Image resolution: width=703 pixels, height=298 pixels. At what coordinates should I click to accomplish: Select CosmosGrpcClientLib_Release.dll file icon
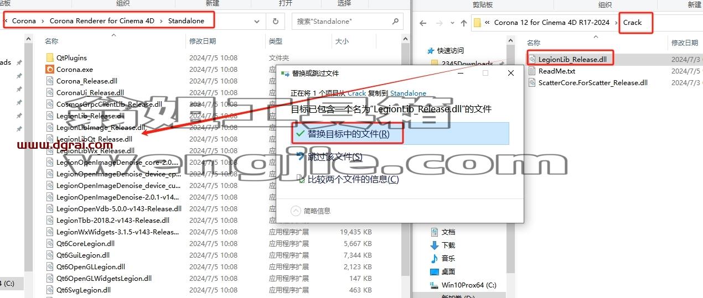point(50,104)
